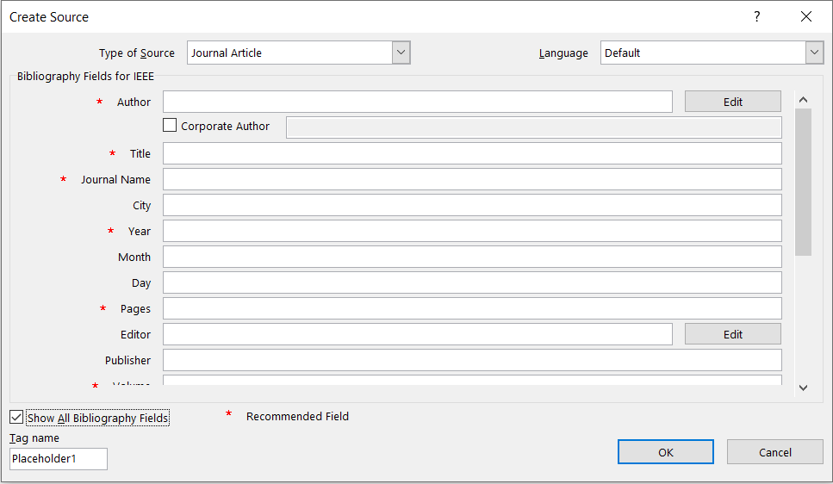Click the Editor input field
The width and height of the screenshot is (833, 484).
[x=418, y=334]
